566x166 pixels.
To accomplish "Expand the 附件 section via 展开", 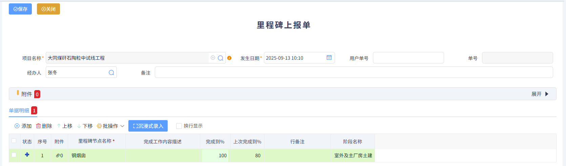I will click(540, 94).
